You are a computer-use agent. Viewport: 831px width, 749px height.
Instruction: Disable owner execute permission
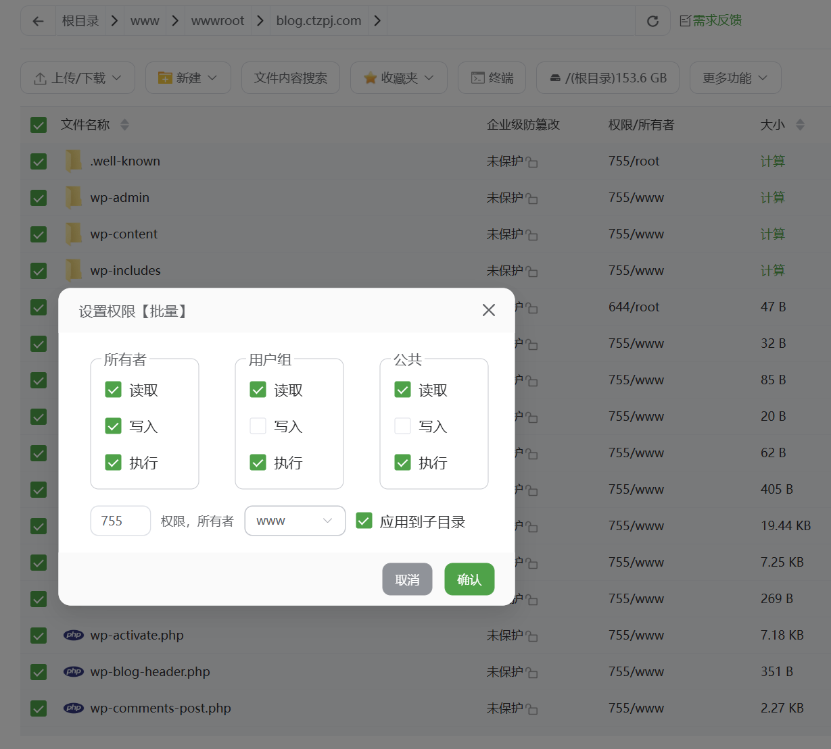click(x=113, y=463)
